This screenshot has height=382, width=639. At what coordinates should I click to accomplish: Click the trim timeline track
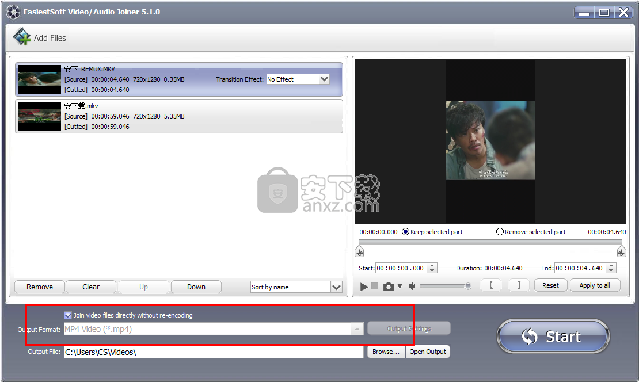(x=490, y=242)
